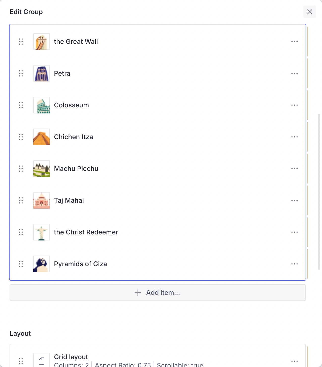Viewport: 322px width, 367px height.
Task: Close the Edit Group dialog
Action: 309,12
